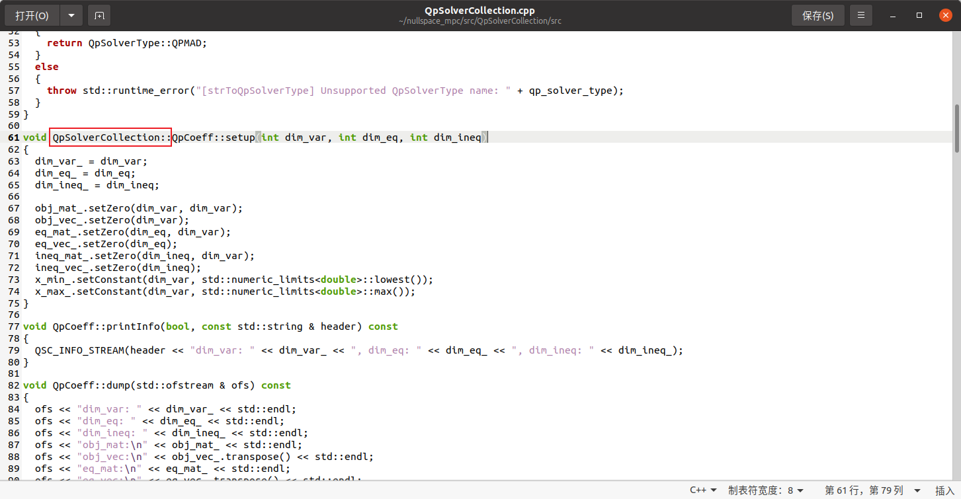Click line number 82 in the gutter

click(x=13, y=385)
